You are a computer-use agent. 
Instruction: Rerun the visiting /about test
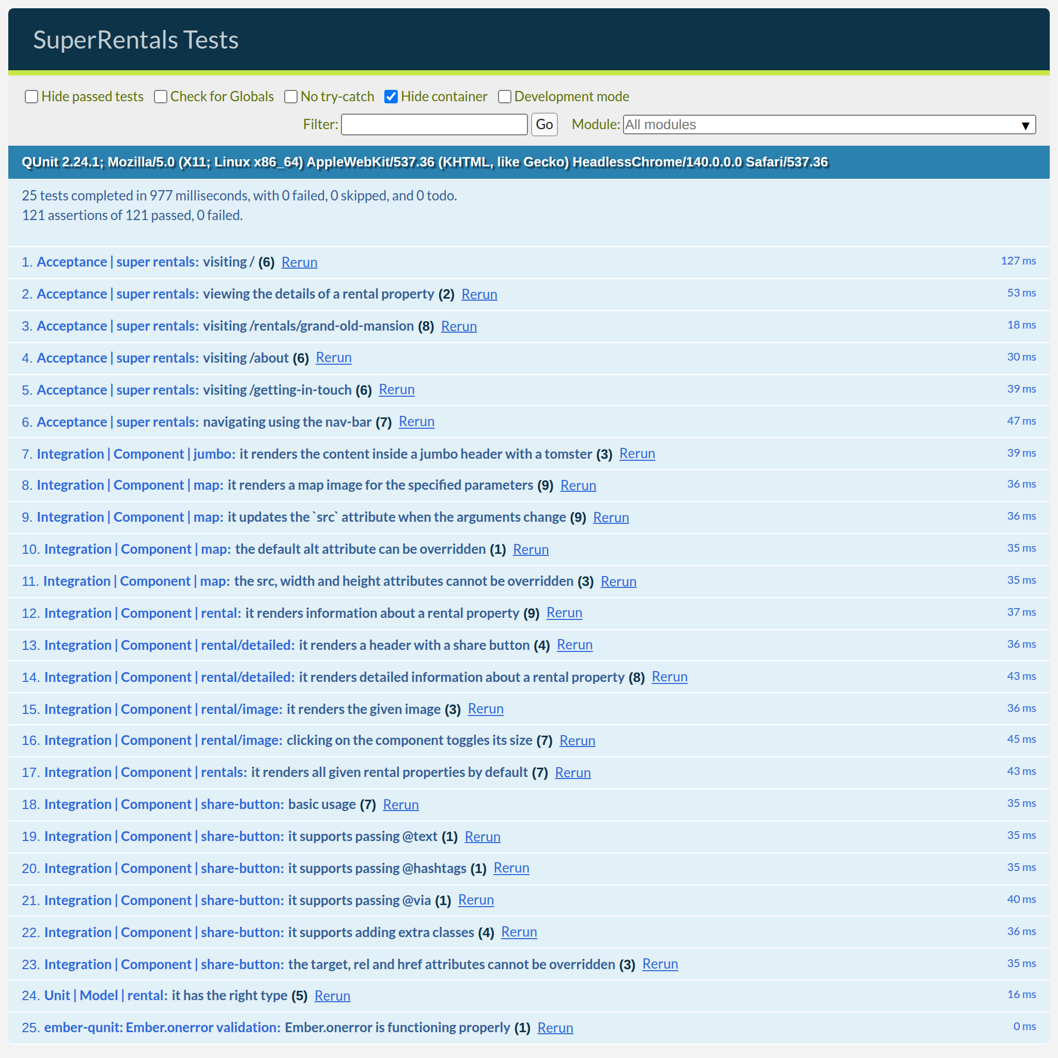coord(334,357)
